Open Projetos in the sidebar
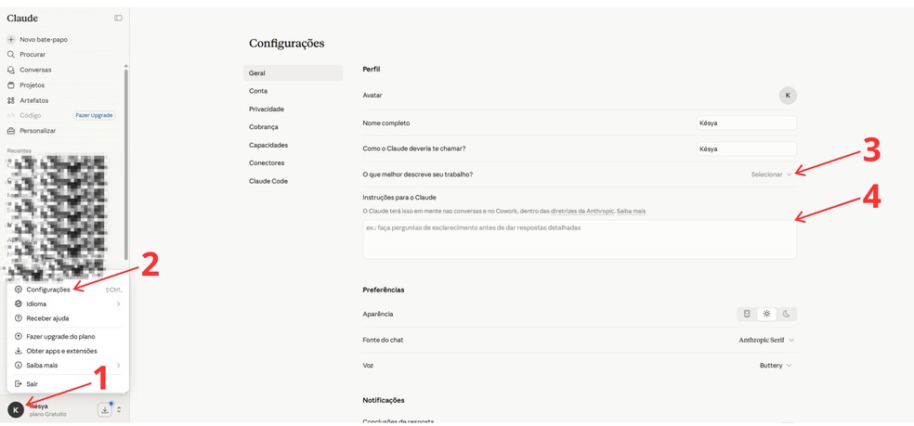The height and width of the screenshot is (426, 914). [x=26, y=85]
